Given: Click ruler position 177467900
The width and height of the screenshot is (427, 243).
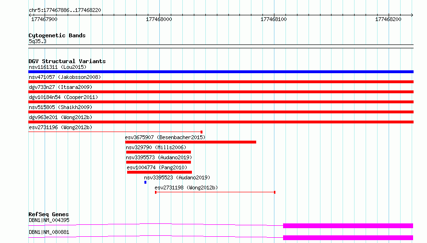Looking at the screenshot, I should (45, 19).
